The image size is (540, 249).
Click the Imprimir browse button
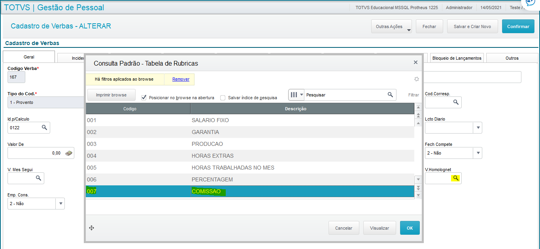(x=111, y=95)
